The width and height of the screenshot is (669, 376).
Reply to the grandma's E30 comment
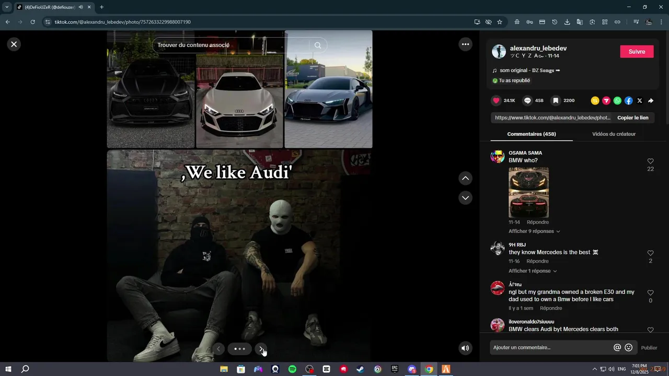point(551,308)
